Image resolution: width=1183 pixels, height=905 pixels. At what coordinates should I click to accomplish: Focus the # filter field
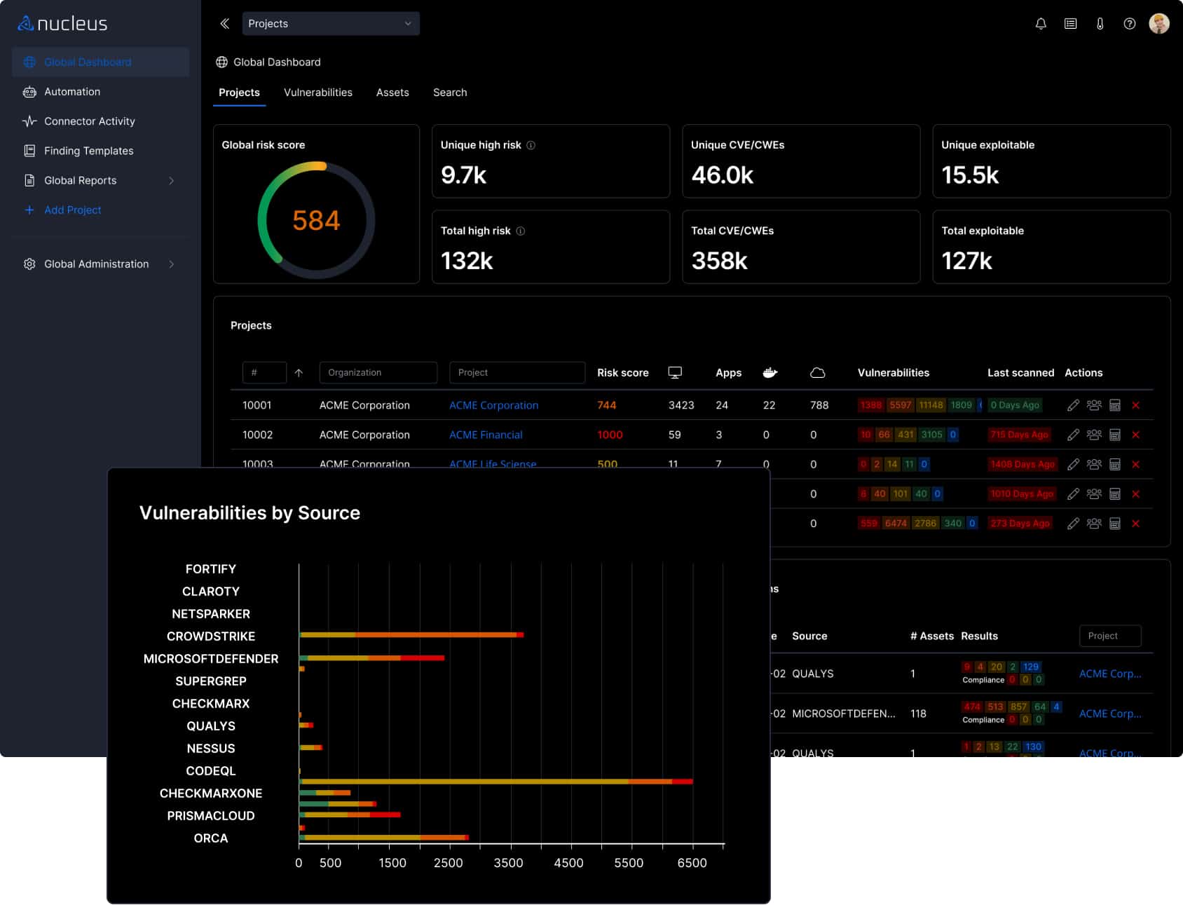264,373
